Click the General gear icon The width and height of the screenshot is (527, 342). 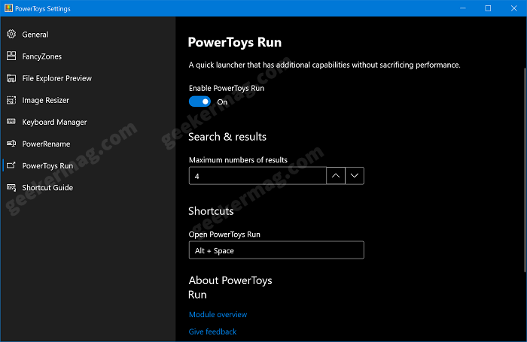[x=11, y=35]
